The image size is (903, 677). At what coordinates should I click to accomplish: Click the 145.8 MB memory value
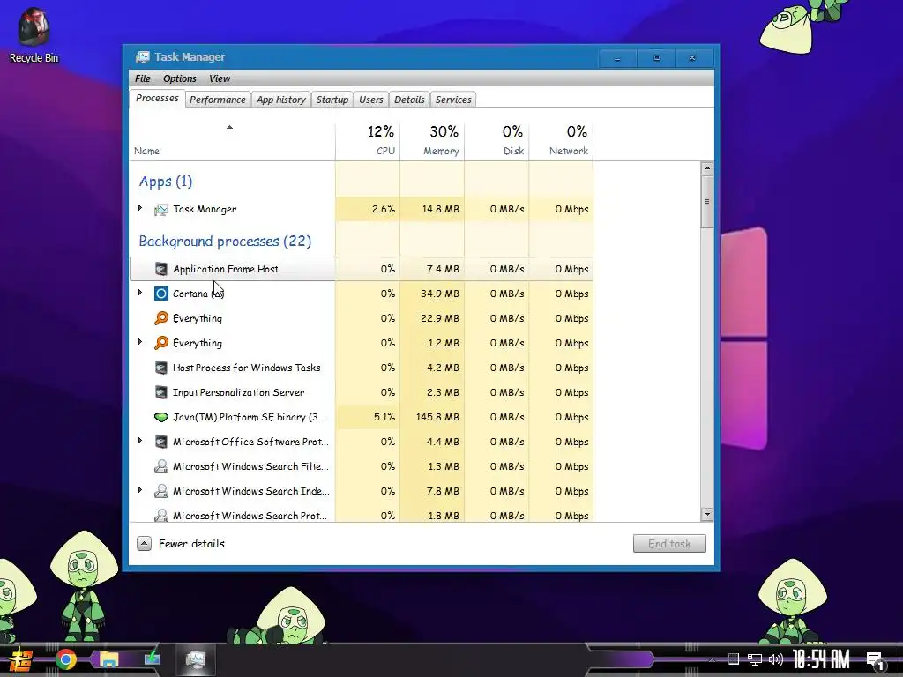point(437,417)
